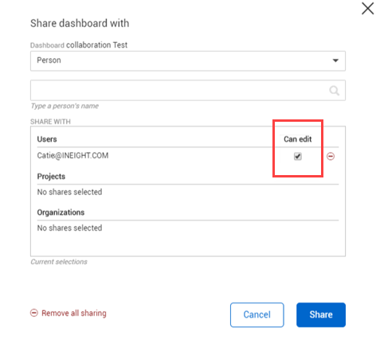Cancel the sharing dialog

pyautogui.click(x=257, y=314)
